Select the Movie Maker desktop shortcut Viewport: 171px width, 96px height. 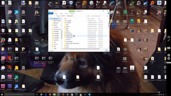tap(37, 13)
